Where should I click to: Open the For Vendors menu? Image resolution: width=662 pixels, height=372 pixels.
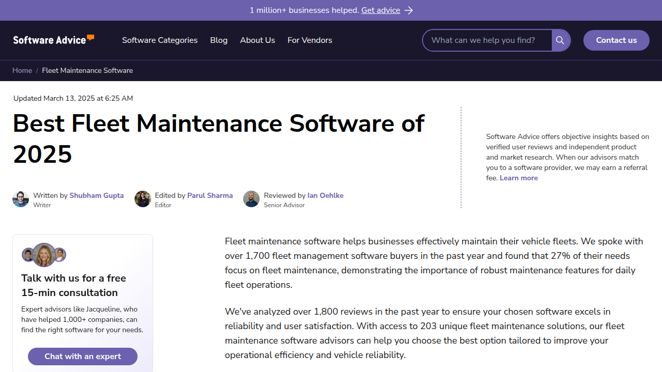[310, 40]
